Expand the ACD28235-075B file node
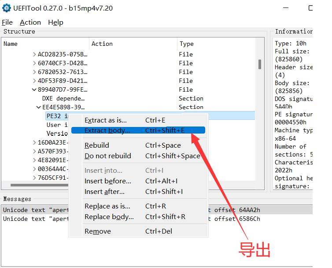332x268 pixels. tap(34, 55)
